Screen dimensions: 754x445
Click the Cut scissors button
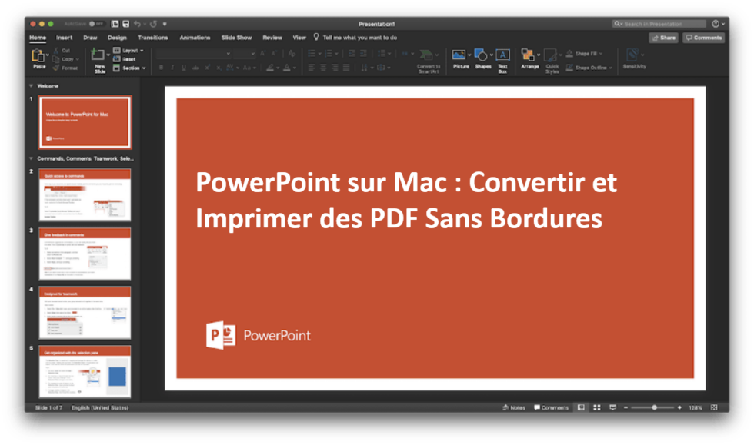62,51
